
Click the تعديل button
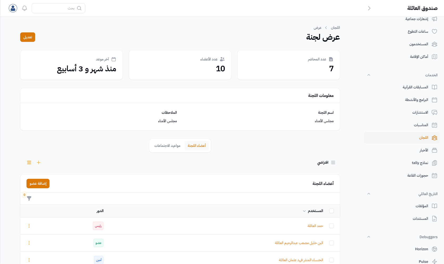click(x=27, y=37)
